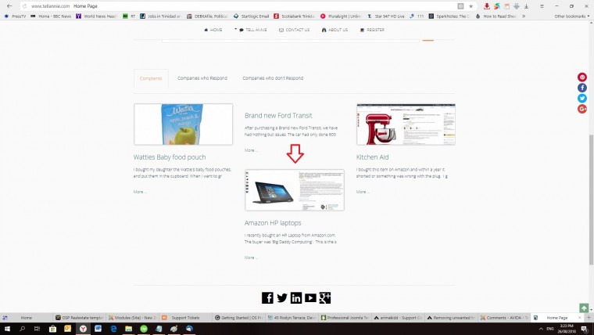594x335 pixels.
Task: Click More under Watties Baby food pouch
Action: tap(140, 192)
